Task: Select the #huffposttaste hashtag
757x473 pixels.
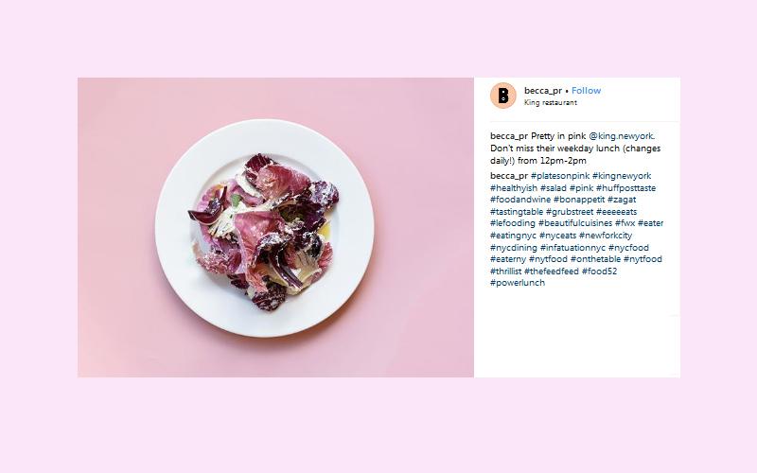Action: pyautogui.click(x=625, y=187)
